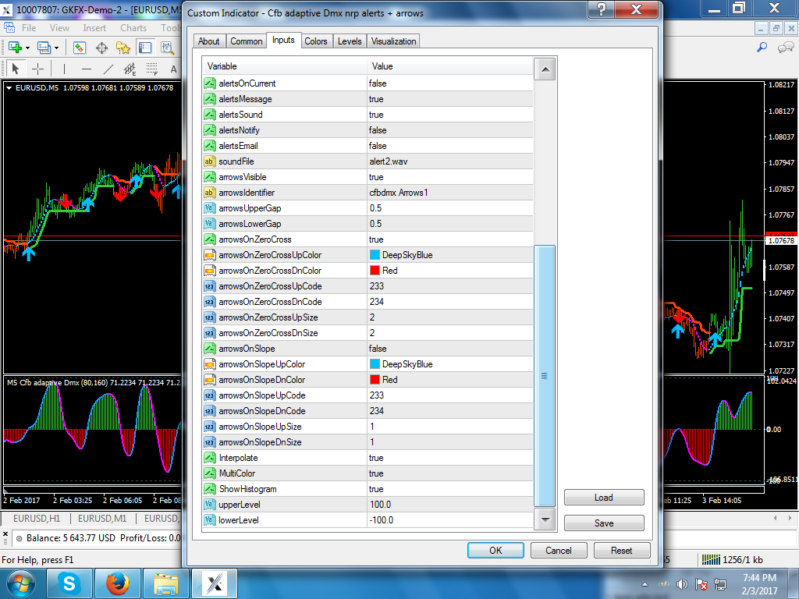799x599 pixels.
Task: Pick the Vertical Line drawing tool
Action: (64, 69)
